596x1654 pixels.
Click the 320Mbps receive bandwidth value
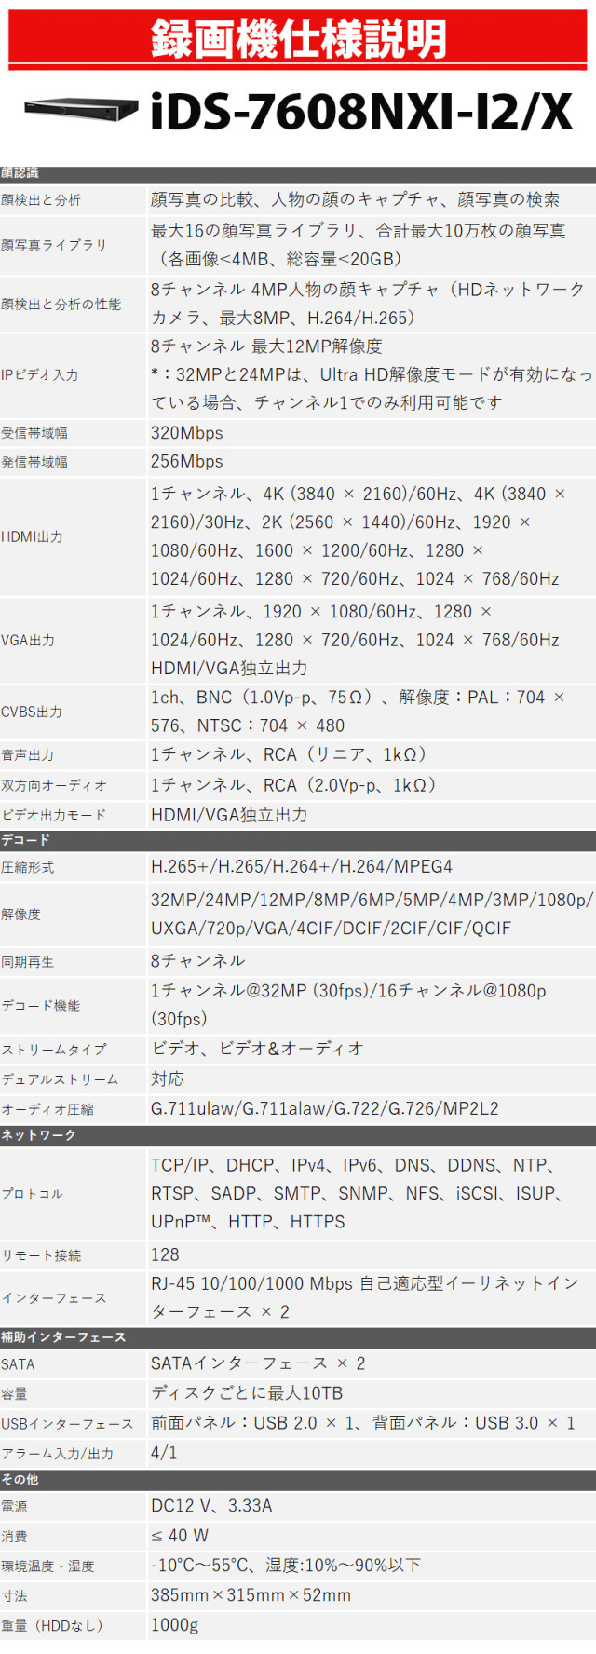[x=187, y=433]
